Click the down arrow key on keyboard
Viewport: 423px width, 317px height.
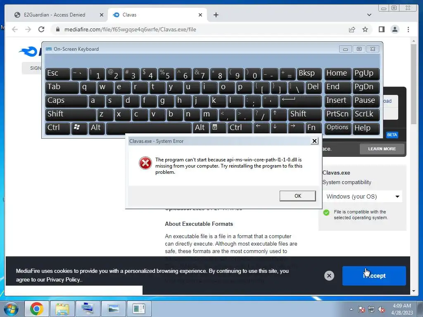[x=279, y=128]
